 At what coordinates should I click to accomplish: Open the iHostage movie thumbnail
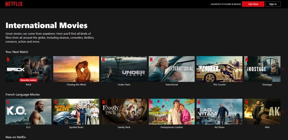click(262, 69)
